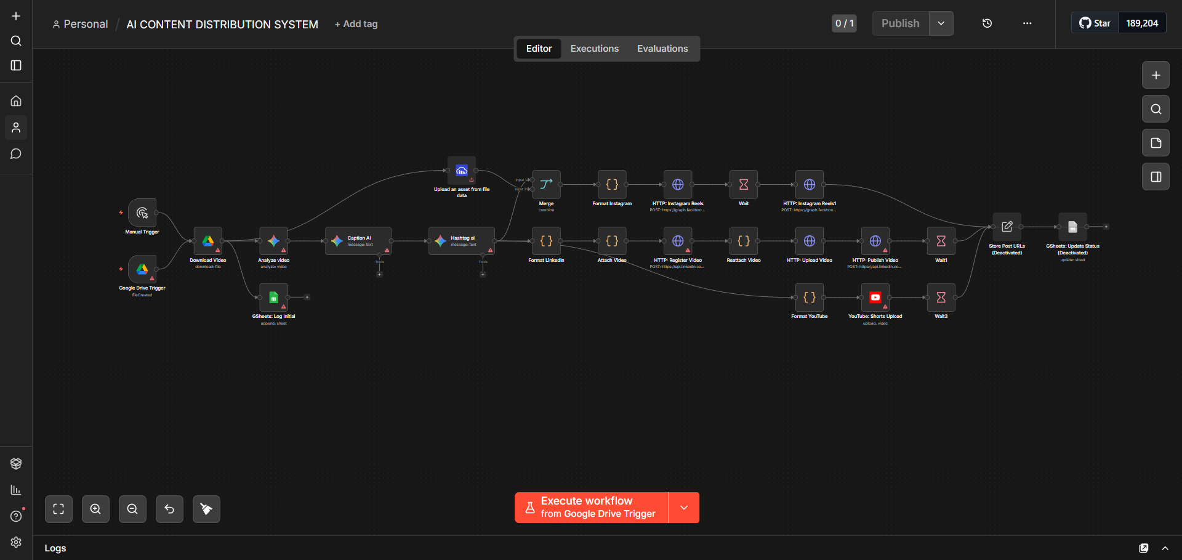Viewport: 1182px width, 560px height.
Task: Zoom in on the canvas
Action: (95, 509)
